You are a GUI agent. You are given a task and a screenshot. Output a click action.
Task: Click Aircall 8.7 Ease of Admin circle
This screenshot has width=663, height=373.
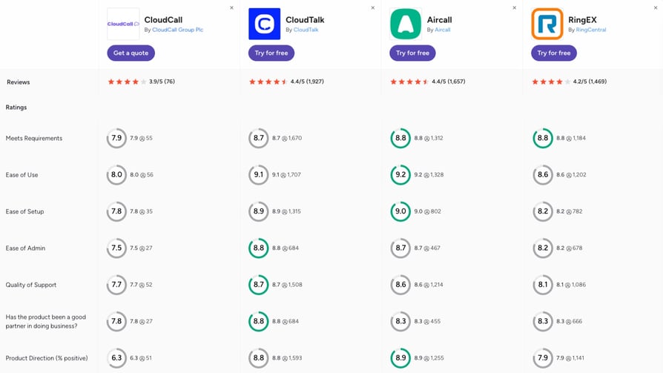point(400,248)
